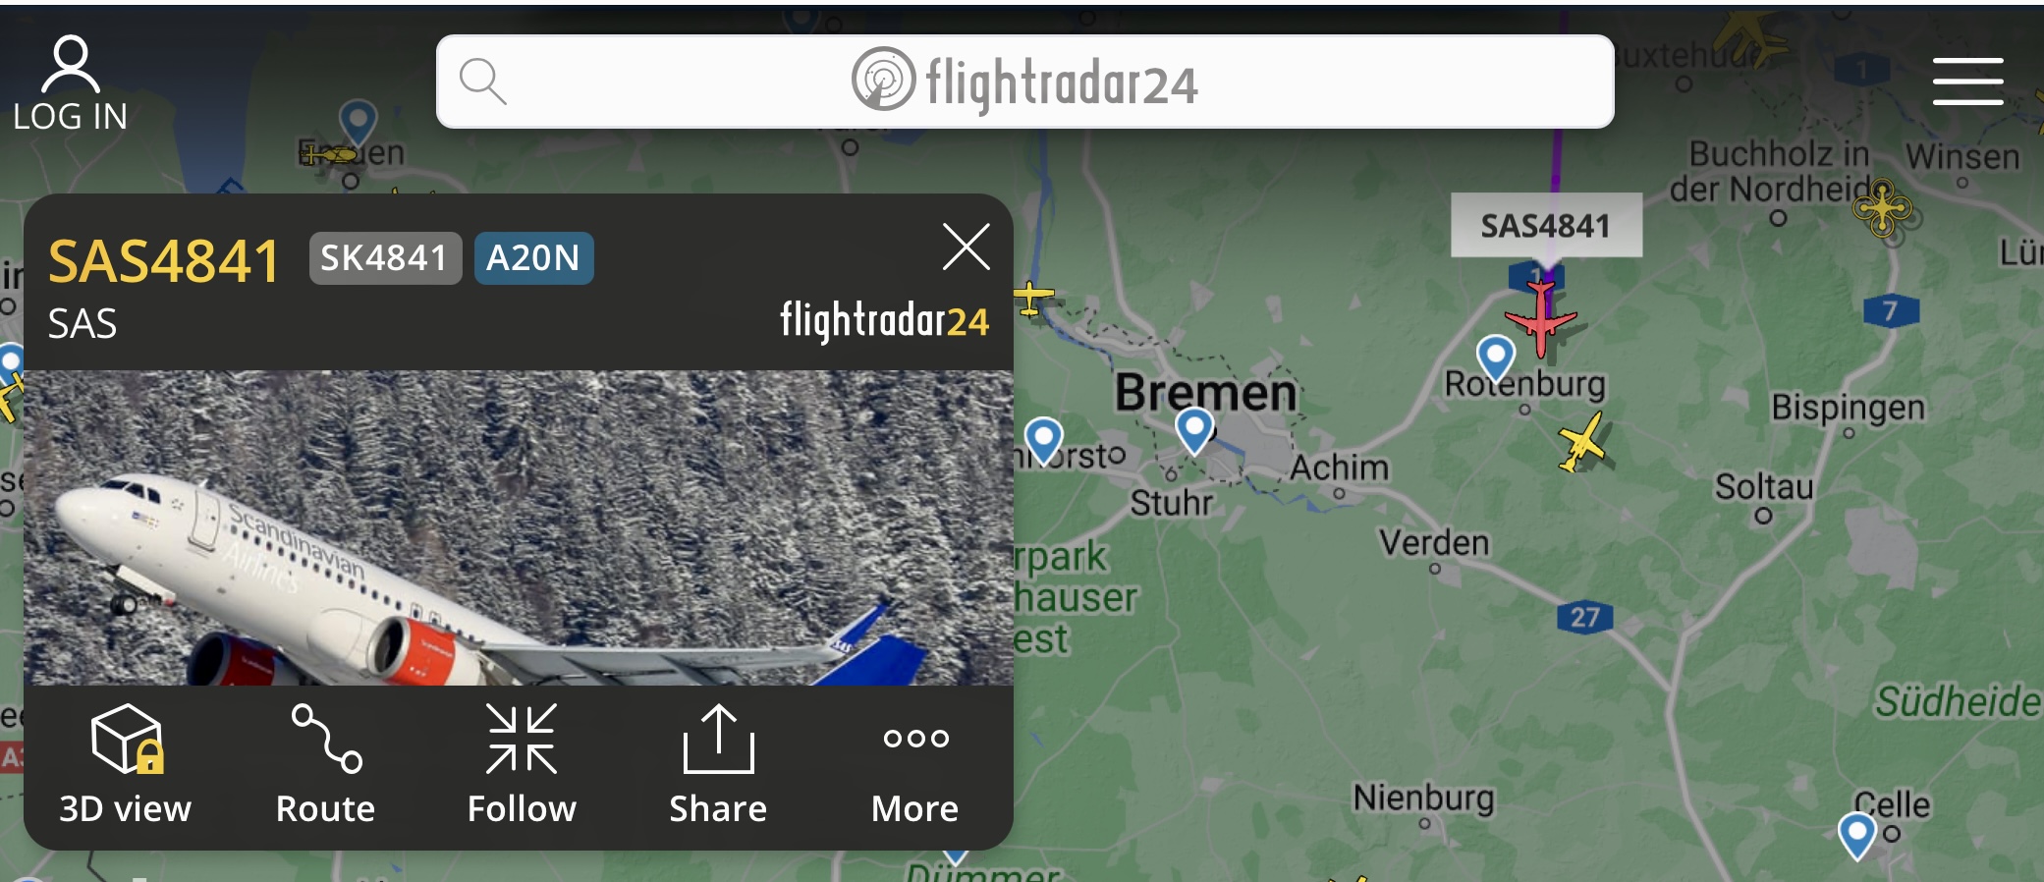Screen dimensions: 2044x882
Task: Click the SK4841 flight number badge
Action: click(x=385, y=258)
